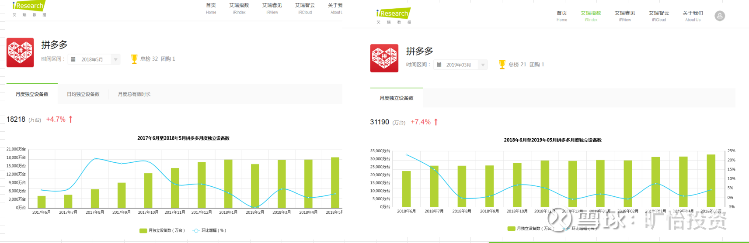Expand the 2018年5月 date dropdown arrow
The height and width of the screenshot is (243, 749).
click(x=115, y=59)
